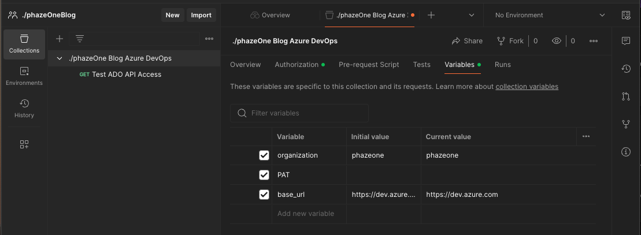
Task: Open the Runs tab
Action: coord(502,65)
